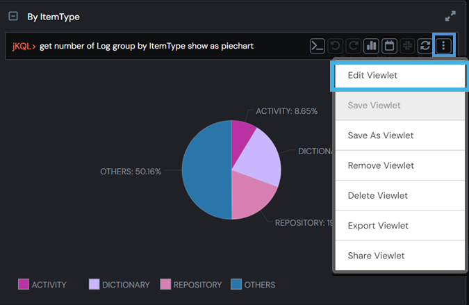The width and height of the screenshot is (469, 305).
Task: Click the REPOSITORY legend color swatch
Action: [x=165, y=284]
